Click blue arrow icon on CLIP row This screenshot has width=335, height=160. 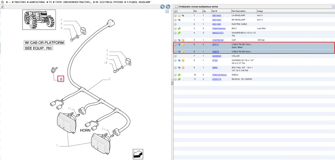pos(179,40)
